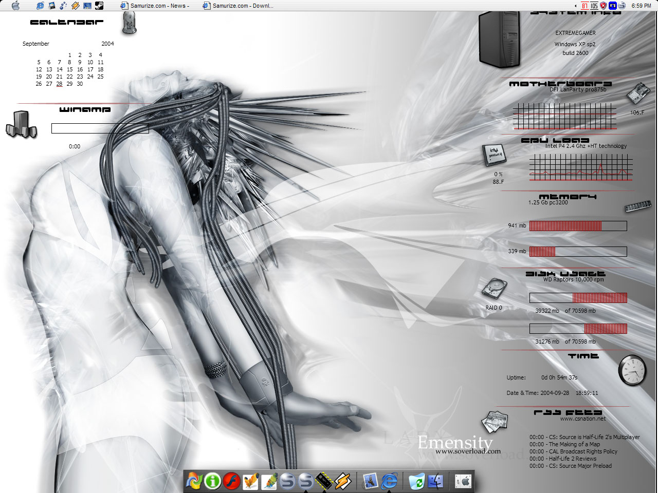Open the Apple logo start menu
658x493 pixels.
[x=15, y=6]
